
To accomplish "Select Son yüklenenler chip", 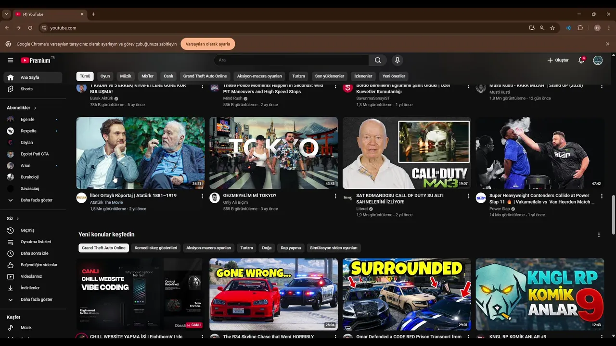I will pyautogui.click(x=330, y=76).
